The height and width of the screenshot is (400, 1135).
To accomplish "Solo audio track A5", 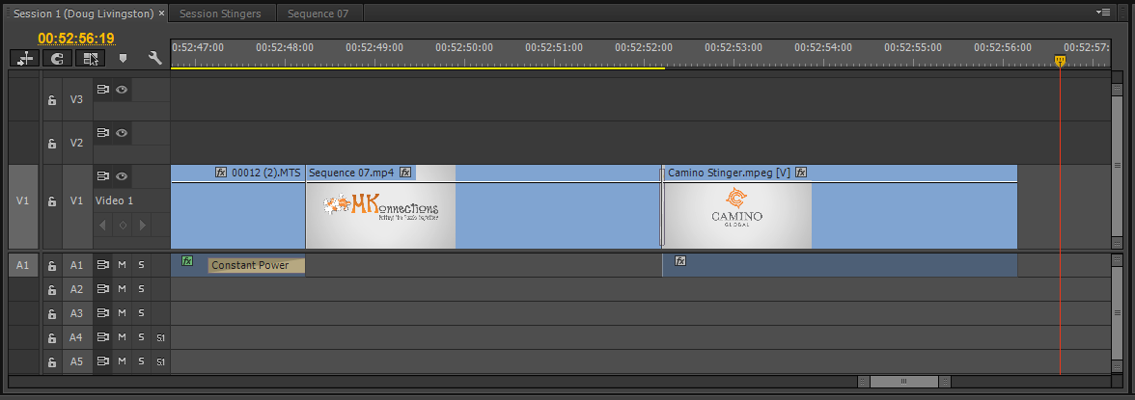I will tap(141, 360).
